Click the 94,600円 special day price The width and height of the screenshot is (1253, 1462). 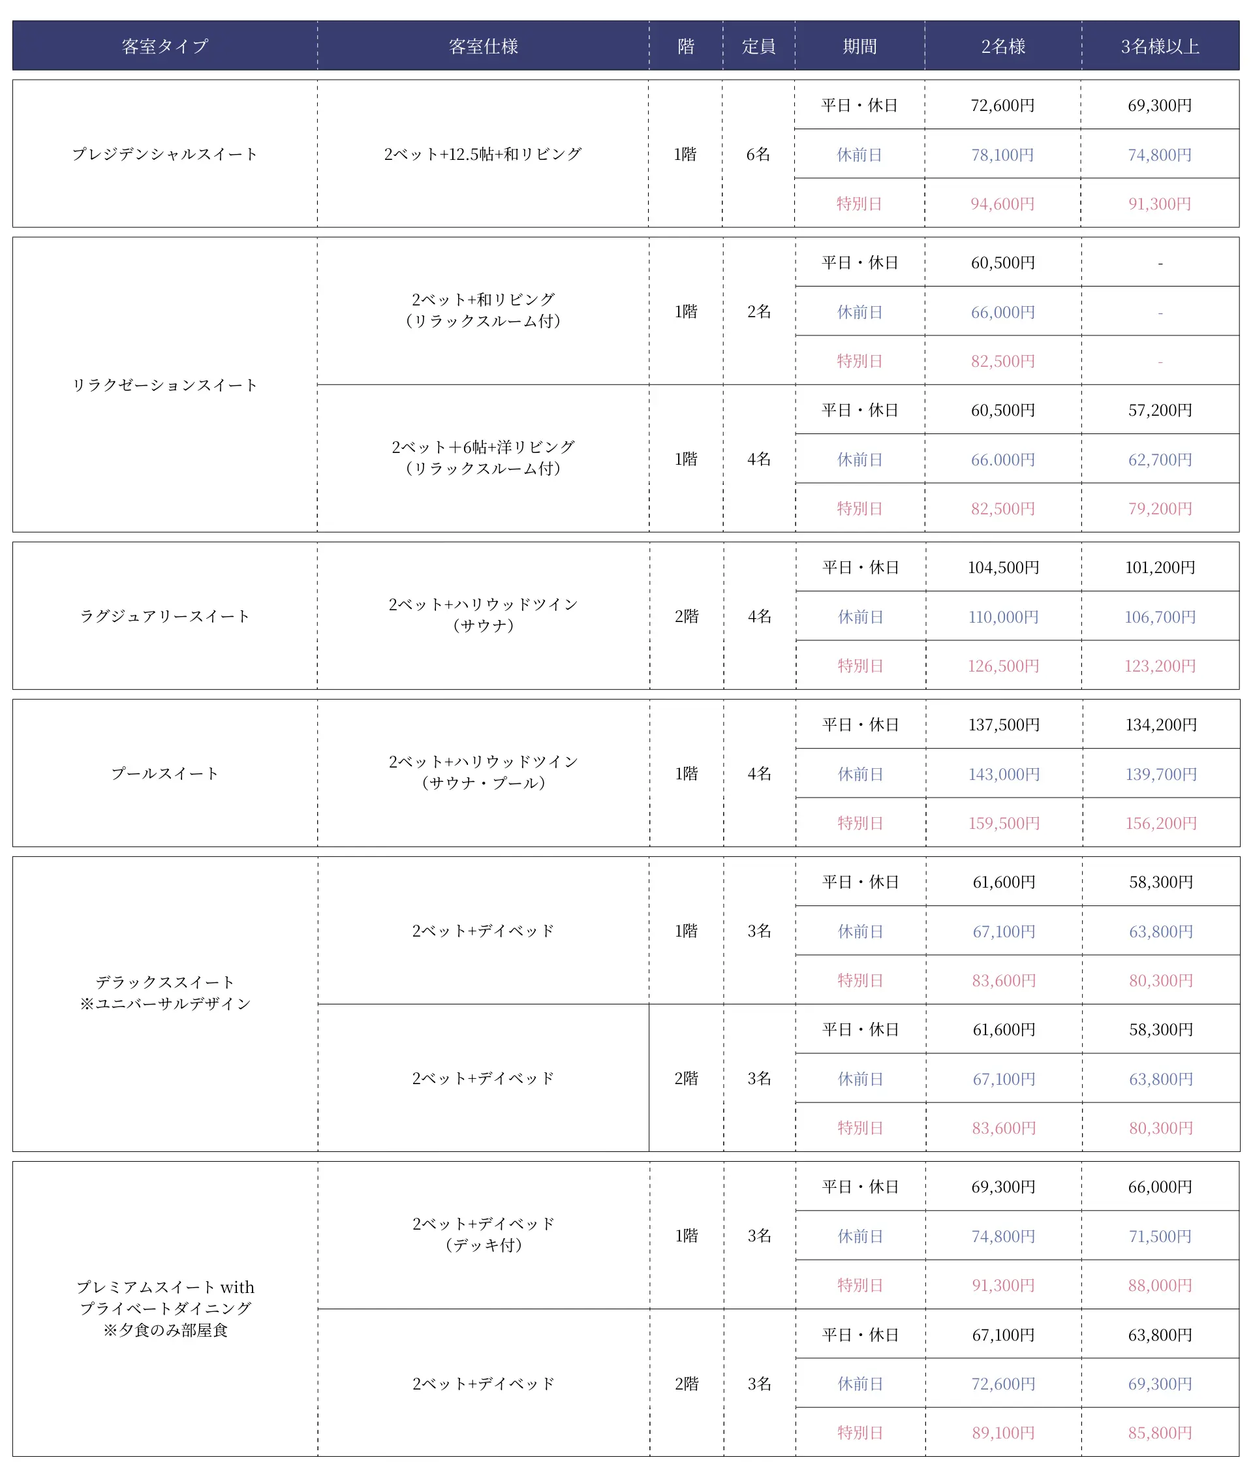point(1002,204)
